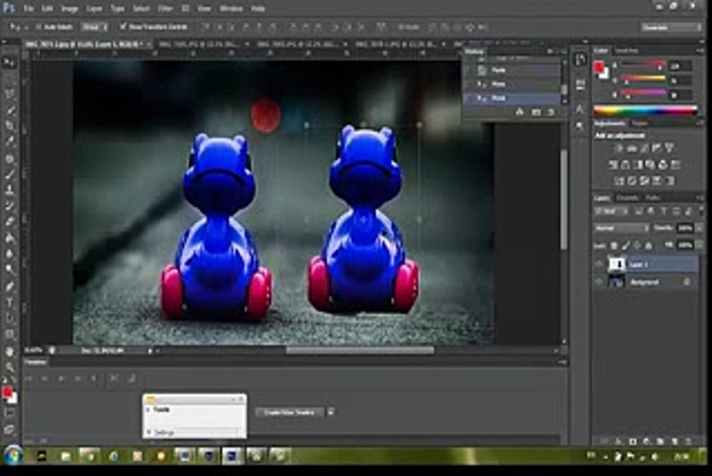Select the Move tool in the tools panel
Image resolution: width=712 pixels, height=476 pixels.
pos(9,62)
